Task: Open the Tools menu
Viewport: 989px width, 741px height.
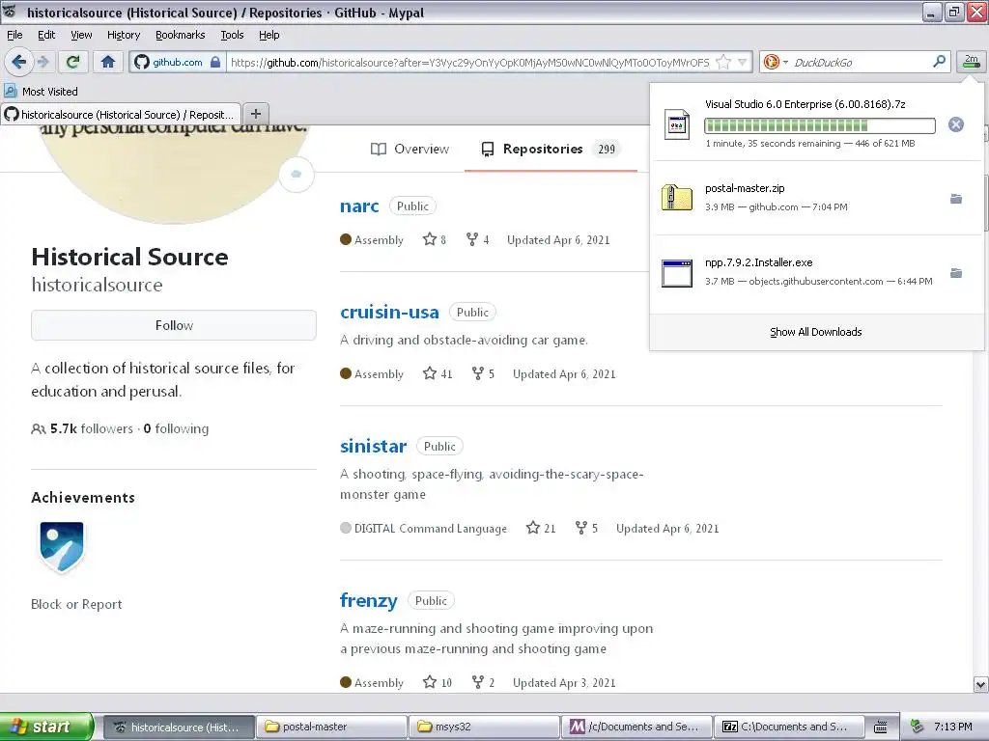Action: tap(232, 35)
